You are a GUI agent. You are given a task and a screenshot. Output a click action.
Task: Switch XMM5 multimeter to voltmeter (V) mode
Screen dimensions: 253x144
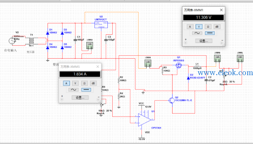point(75,83)
